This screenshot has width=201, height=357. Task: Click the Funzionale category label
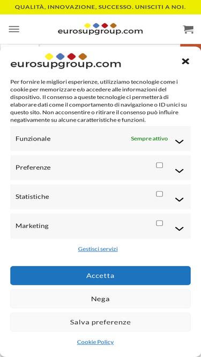tap(33, 139)
